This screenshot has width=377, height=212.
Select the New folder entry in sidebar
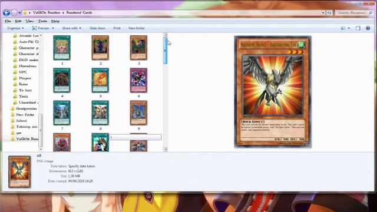(x=25, y=115)
